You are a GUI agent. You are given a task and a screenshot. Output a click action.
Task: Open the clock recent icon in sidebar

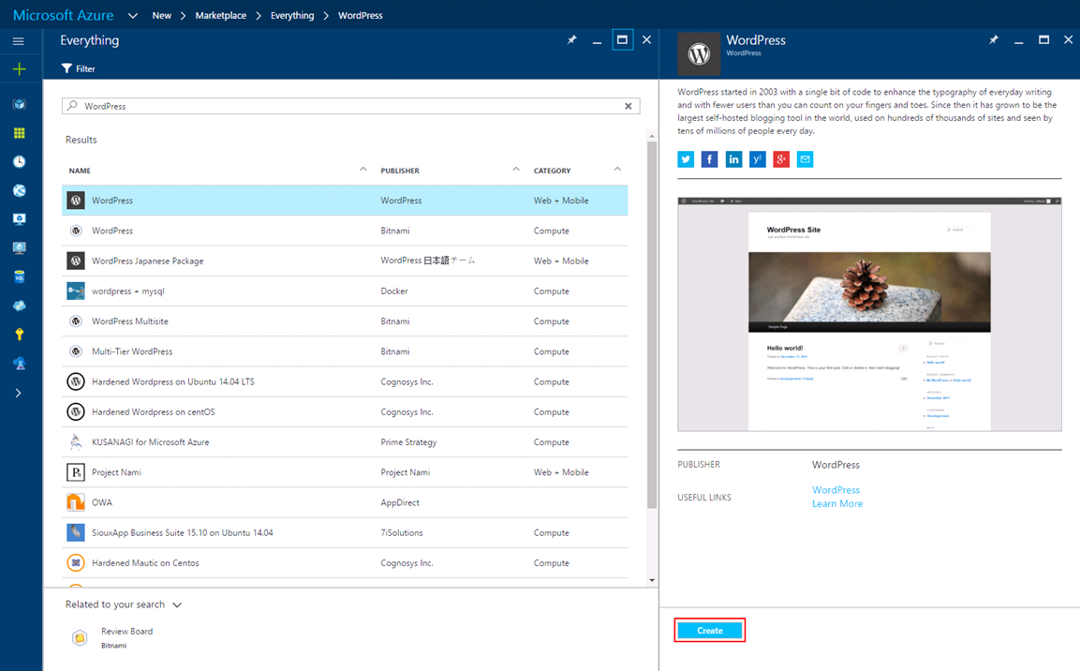pos(20,162)
